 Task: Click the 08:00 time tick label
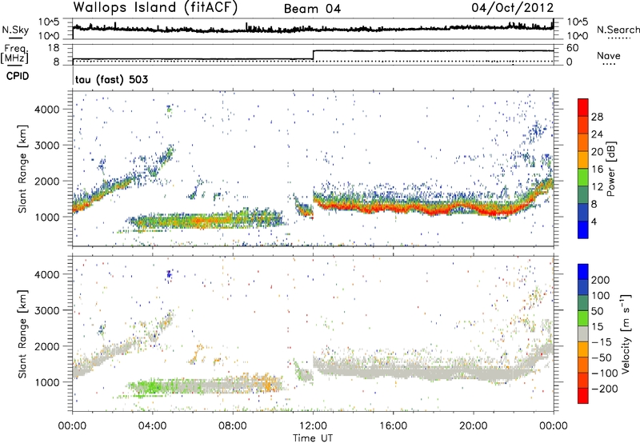click(x=233, y=426)
